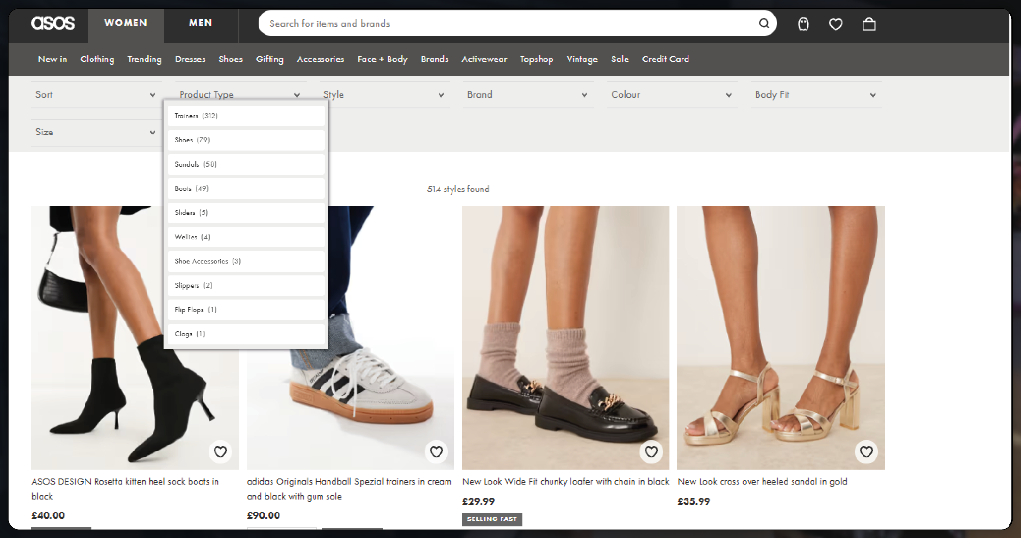This screenshot has height=538, width=1021.
Task: Open the Shoes menu
Action: (x=230, y=59)
